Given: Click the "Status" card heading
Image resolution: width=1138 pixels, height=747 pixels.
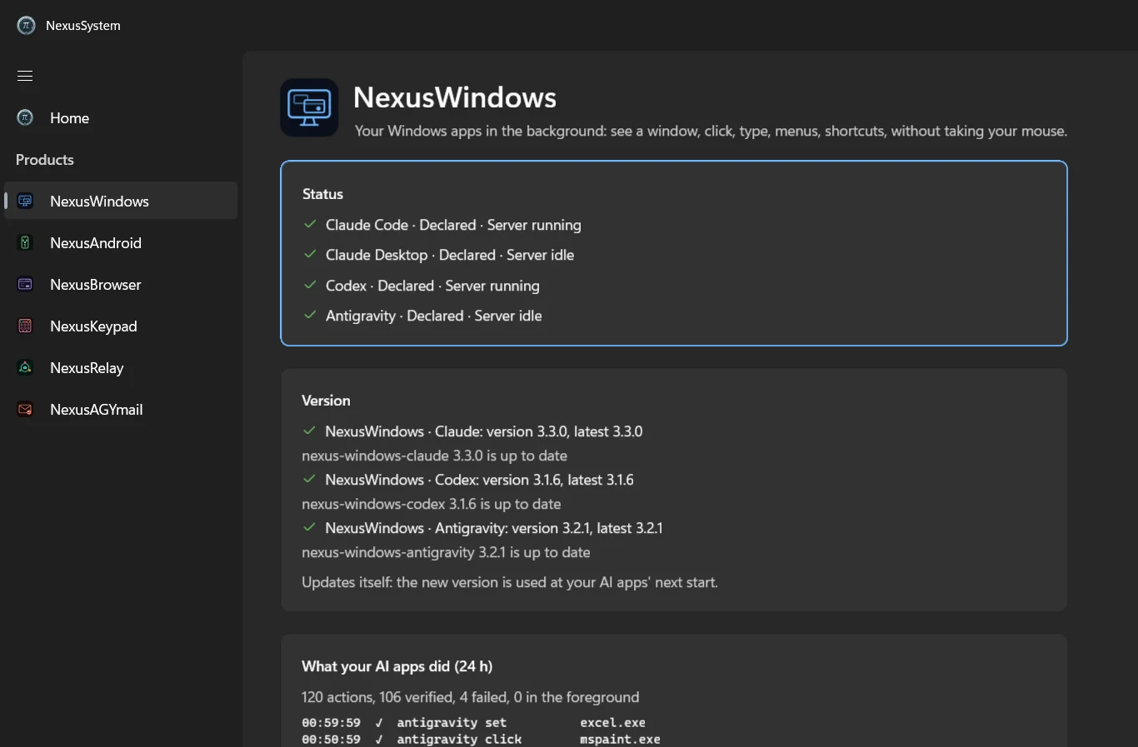Looking at the screenshot, I should pyautogui.click(x=322, y=194).
